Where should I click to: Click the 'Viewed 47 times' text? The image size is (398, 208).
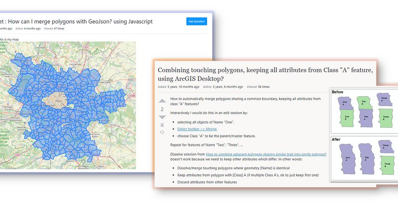pos(54,29)
